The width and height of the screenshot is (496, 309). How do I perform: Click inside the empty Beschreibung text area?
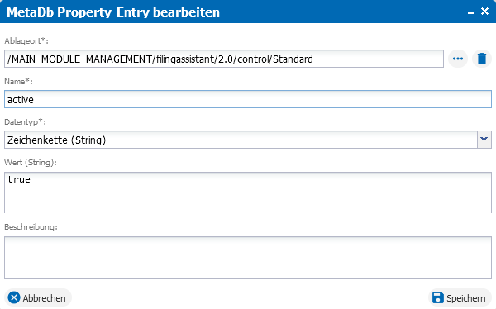(248, 258)
